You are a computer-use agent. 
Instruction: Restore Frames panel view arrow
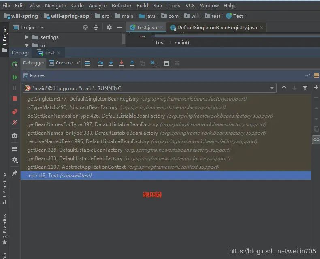coord(307,75)
